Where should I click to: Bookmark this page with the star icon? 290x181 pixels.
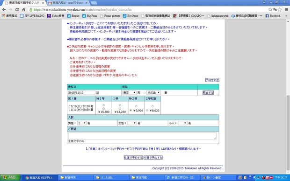pos(280,10)
